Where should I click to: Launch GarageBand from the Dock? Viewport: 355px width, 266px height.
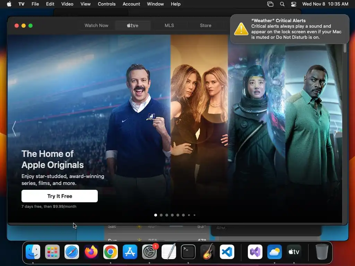coord(208,252)
